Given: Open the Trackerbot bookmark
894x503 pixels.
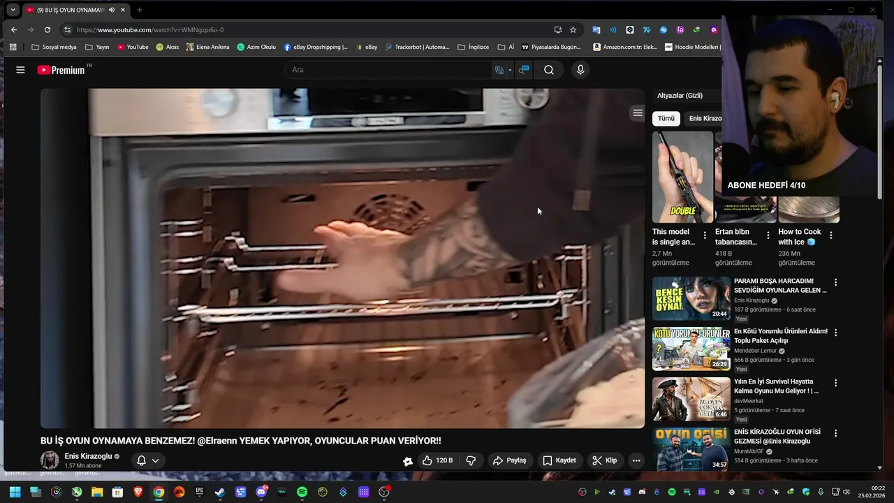Looking at the screenshot, I should 418,47.
